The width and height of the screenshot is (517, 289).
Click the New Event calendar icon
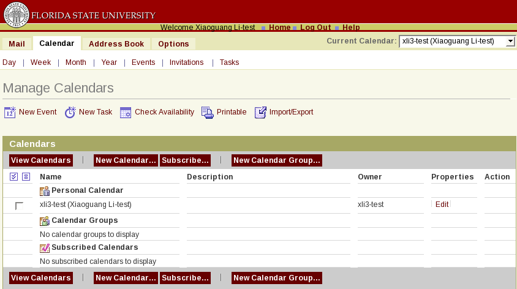(x=10, y=113)
